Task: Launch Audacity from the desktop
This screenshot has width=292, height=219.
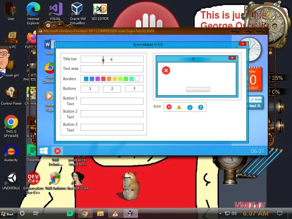Action: point(11,153)
